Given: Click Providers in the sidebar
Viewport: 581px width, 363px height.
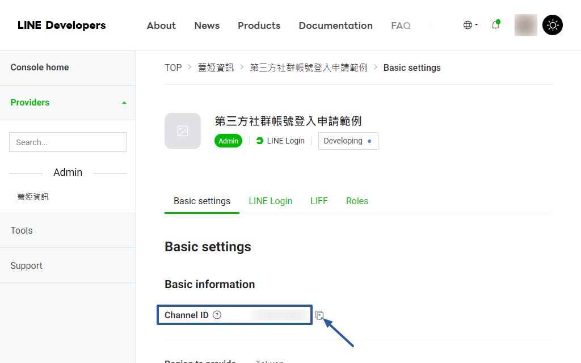Looking at the screenshot, I should coord(30,103).
